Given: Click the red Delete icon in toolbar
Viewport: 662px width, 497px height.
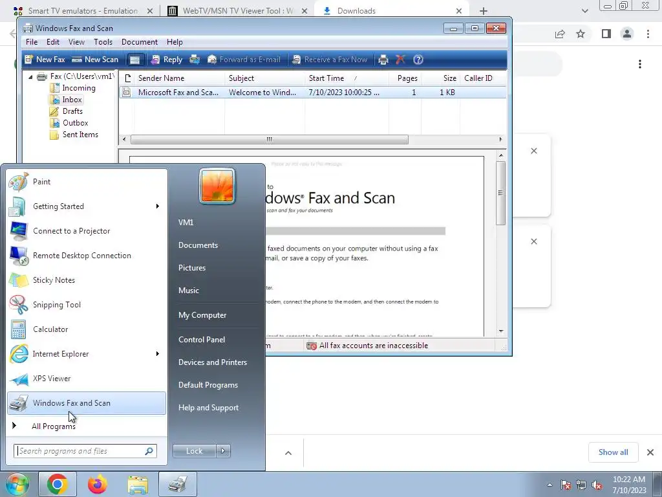Looking at the screenshot, I should click(x=400, y=60).
